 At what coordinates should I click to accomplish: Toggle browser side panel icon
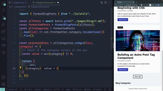[156, 5]
